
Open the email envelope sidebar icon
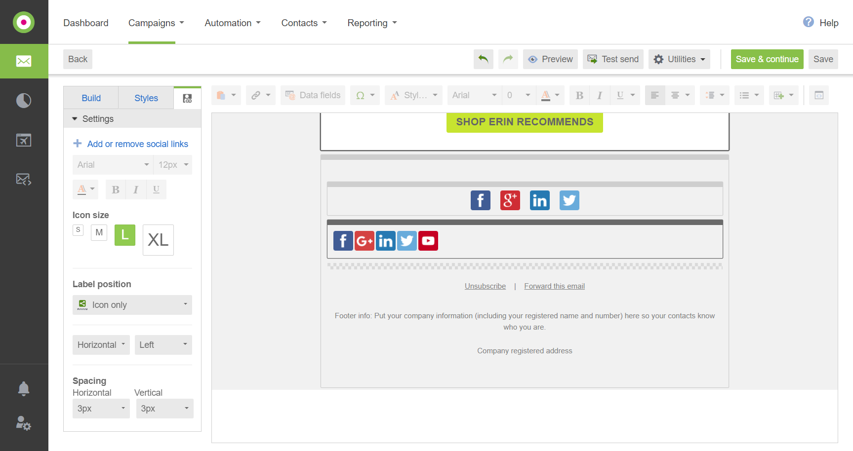tap(24, 61)
